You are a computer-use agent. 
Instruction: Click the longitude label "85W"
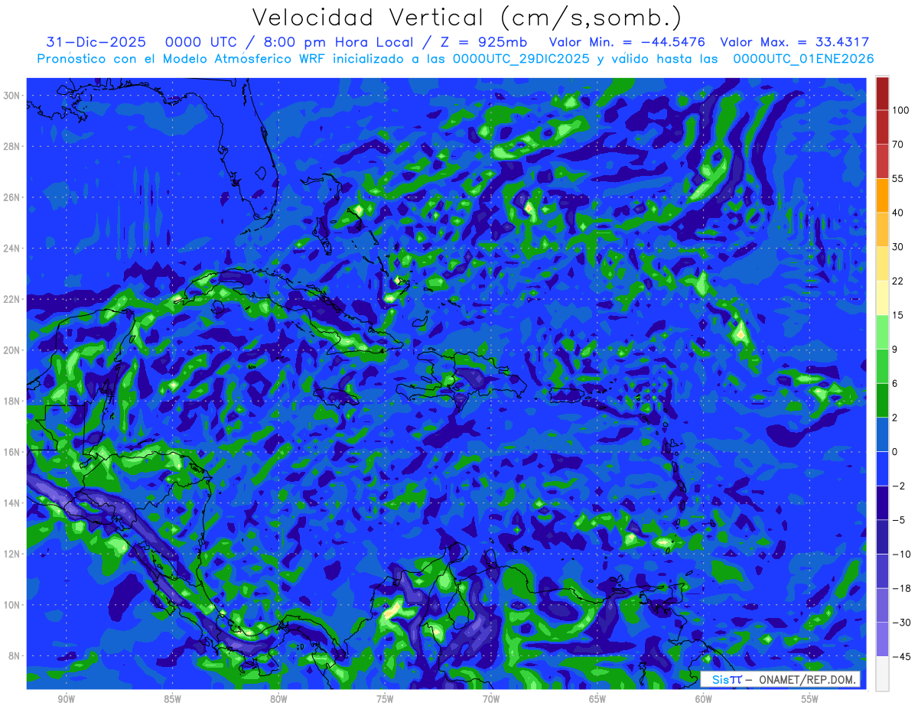[172, 699]
